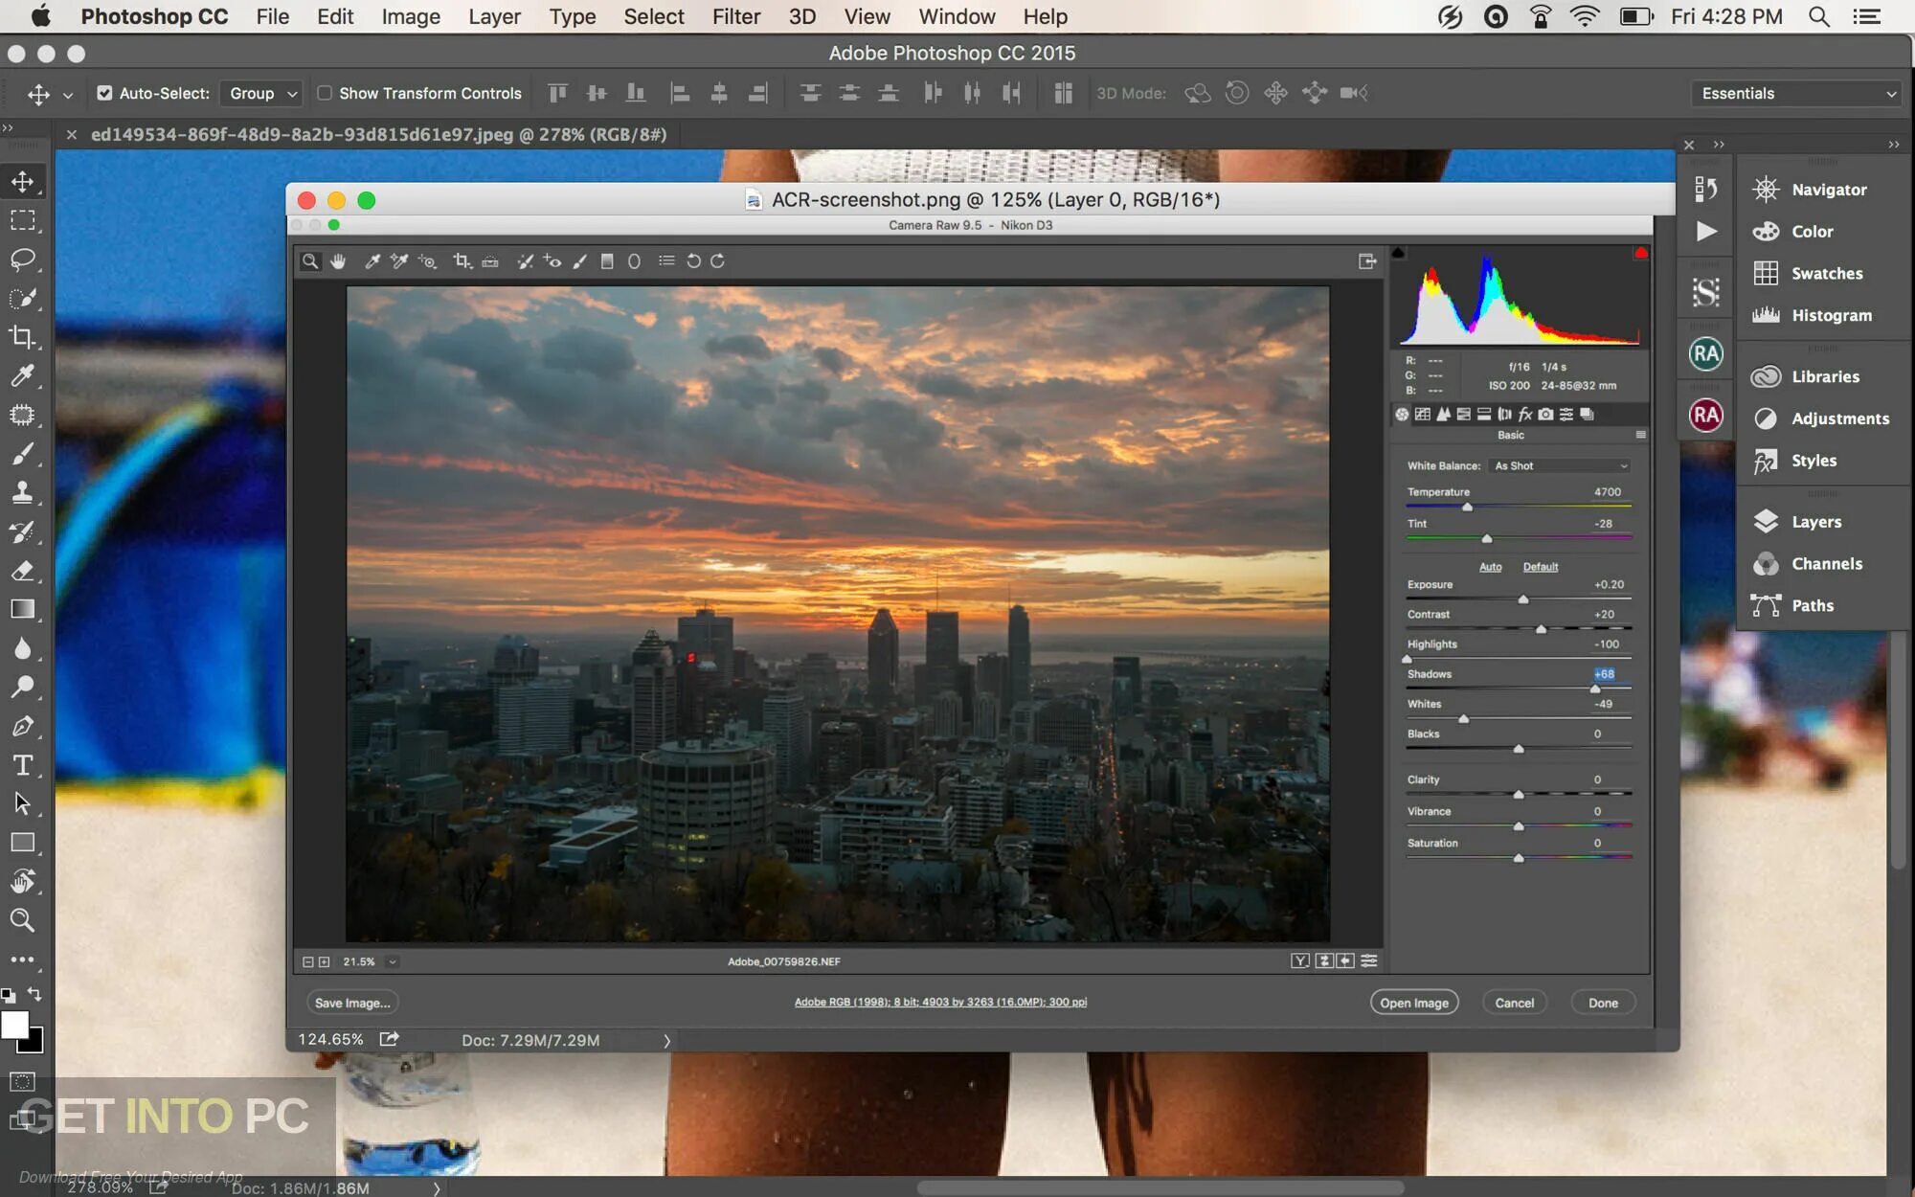Click the foreground color swatch
Viewport: 1915px width, 1197px height.
coord(13,1025)
